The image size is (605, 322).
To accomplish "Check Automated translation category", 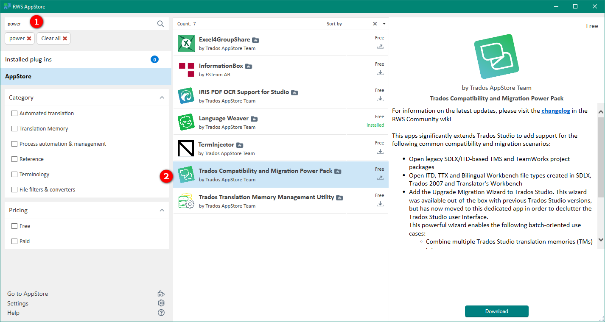I will pos(14,114).
